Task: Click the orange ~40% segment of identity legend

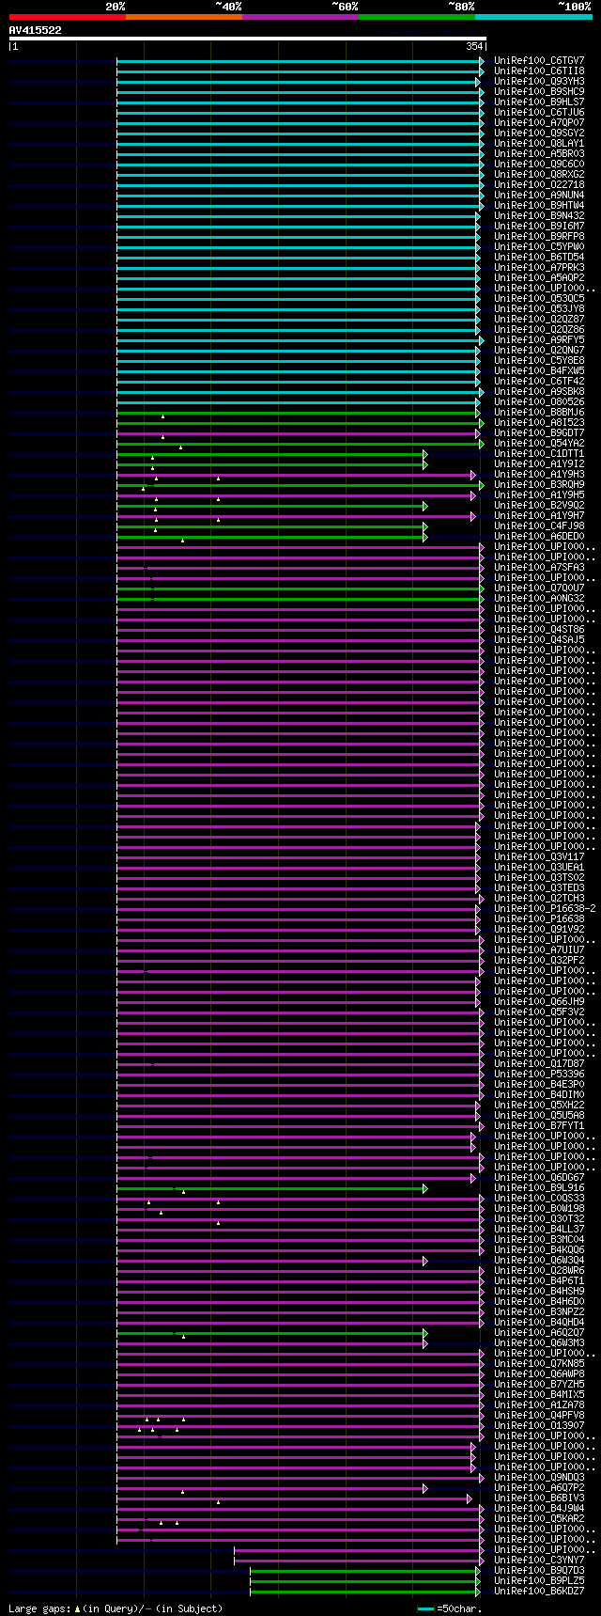Action: 184,17
